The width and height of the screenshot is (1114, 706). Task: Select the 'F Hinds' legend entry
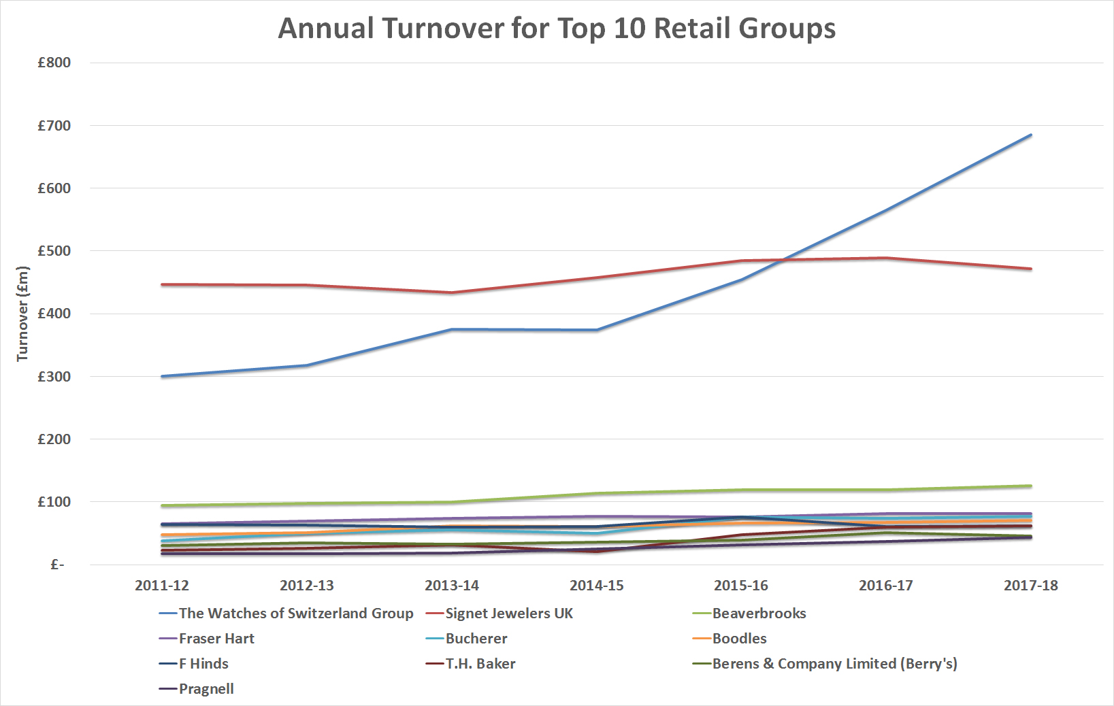(194, 664)
